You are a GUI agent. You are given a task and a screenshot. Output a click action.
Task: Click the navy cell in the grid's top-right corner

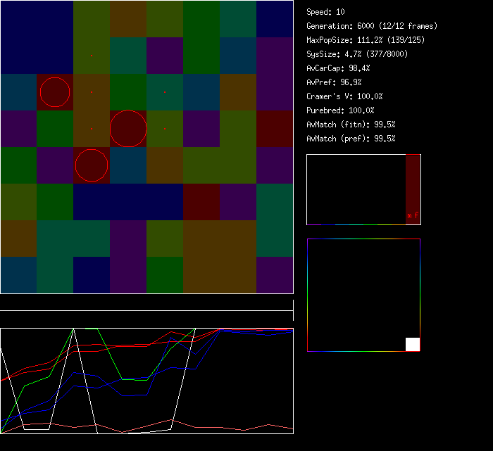[x=275, y=19]
